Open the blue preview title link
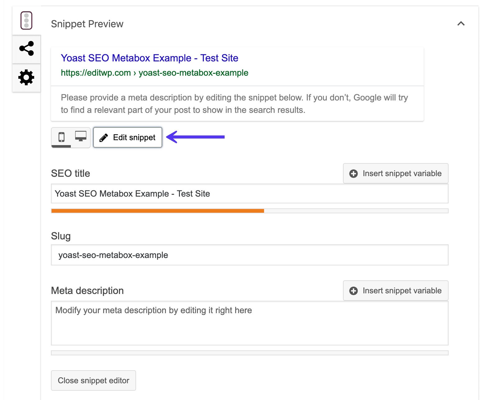 pos(149,58)
